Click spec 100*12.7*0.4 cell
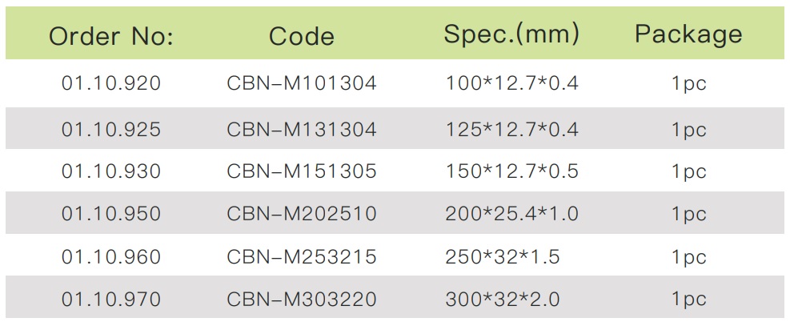This screenshot has height=326, width=790. (x=512, y=83)
